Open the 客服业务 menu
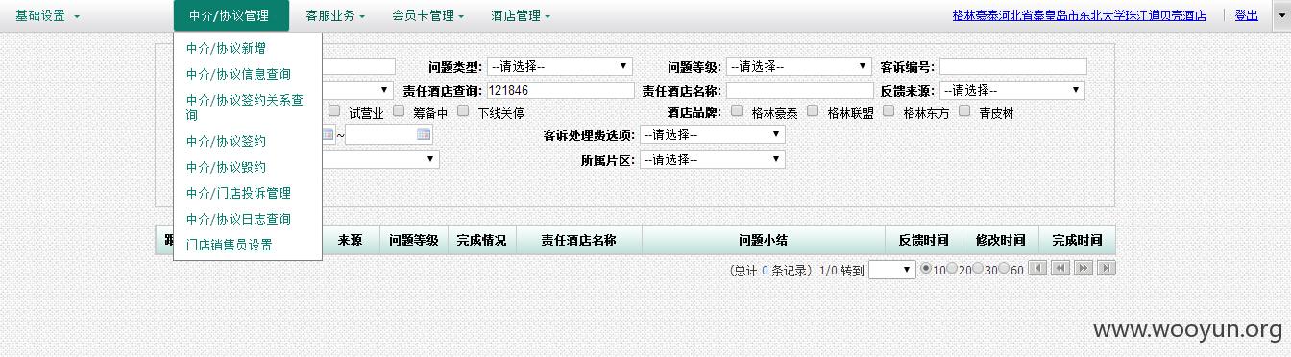This screenshot has height=357, width=1291. click(x=335, y=15)
